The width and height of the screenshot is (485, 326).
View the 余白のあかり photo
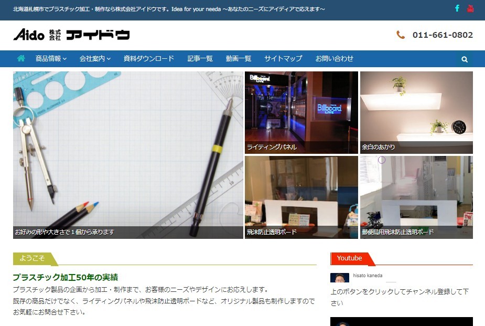(416, 112)
